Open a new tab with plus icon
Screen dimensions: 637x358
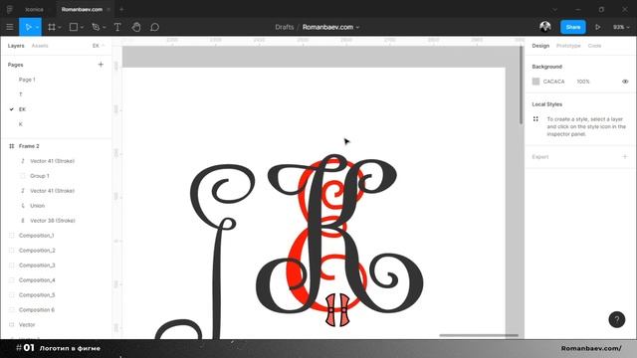[x=121, y=9]
